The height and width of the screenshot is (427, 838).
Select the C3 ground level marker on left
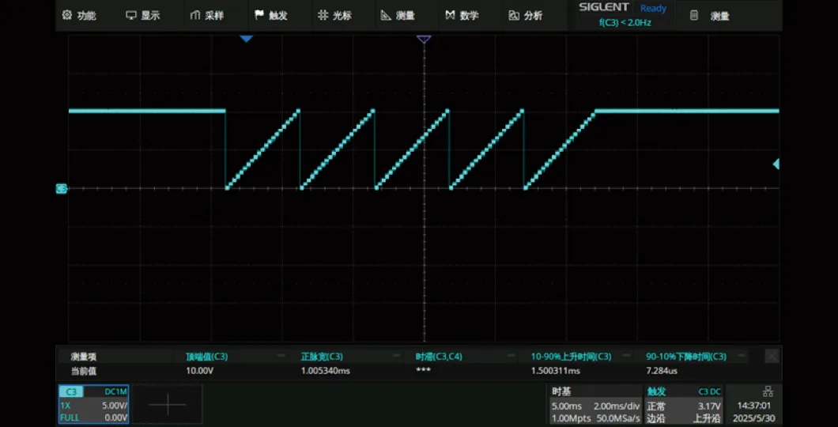tap(62, 188)
